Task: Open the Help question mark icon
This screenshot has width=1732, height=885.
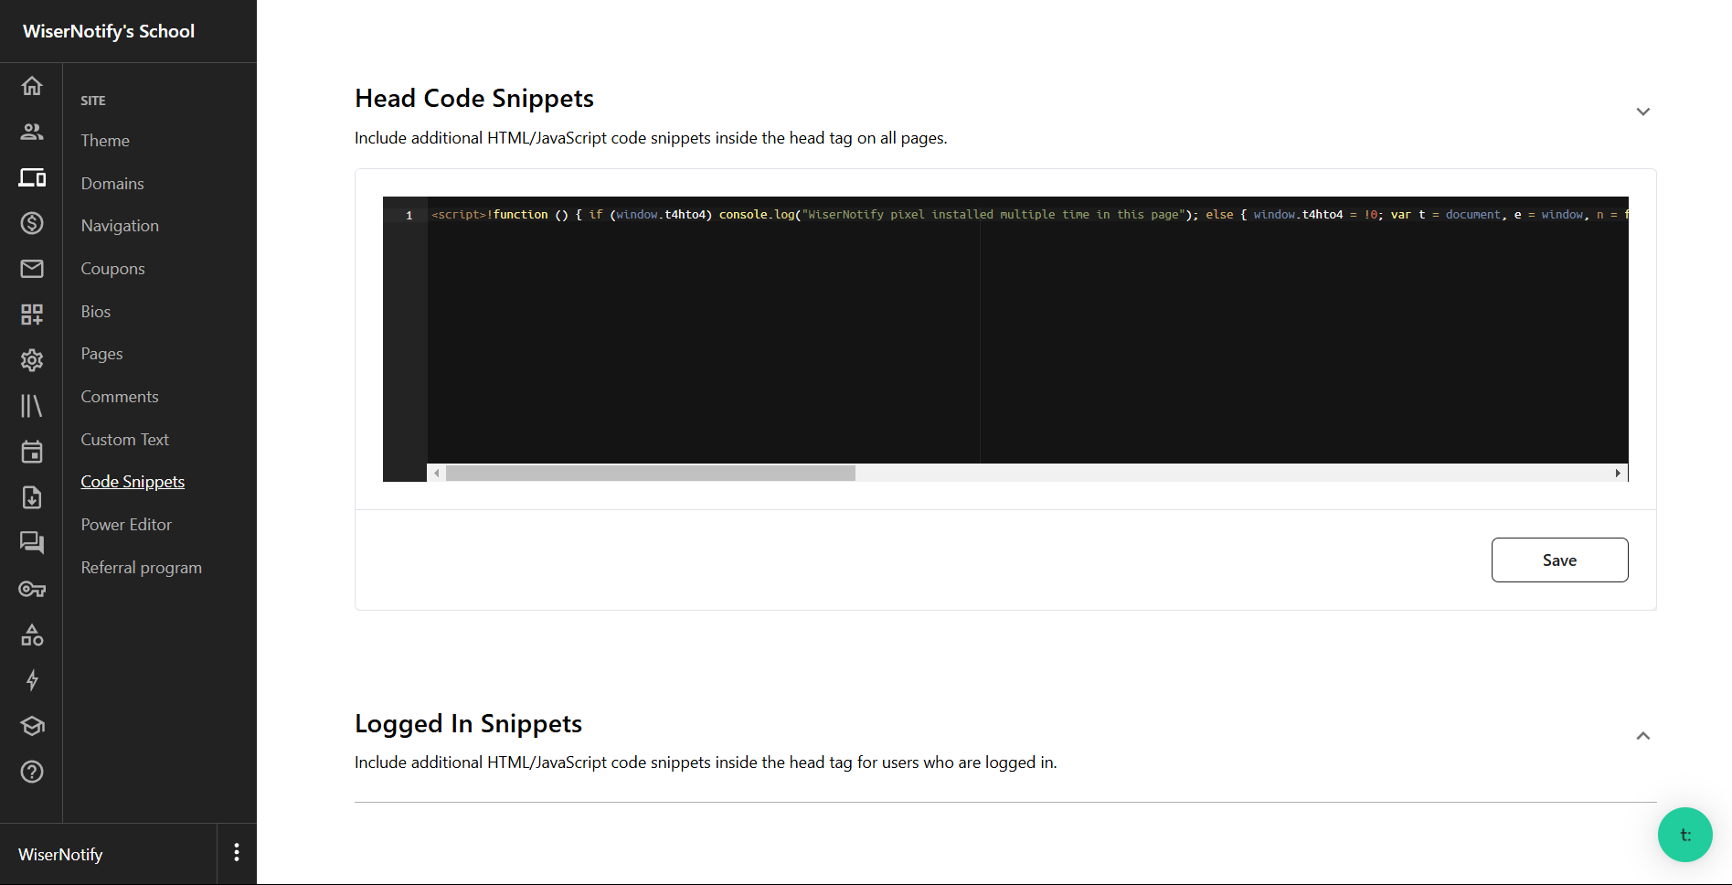Action: point(32,772)
